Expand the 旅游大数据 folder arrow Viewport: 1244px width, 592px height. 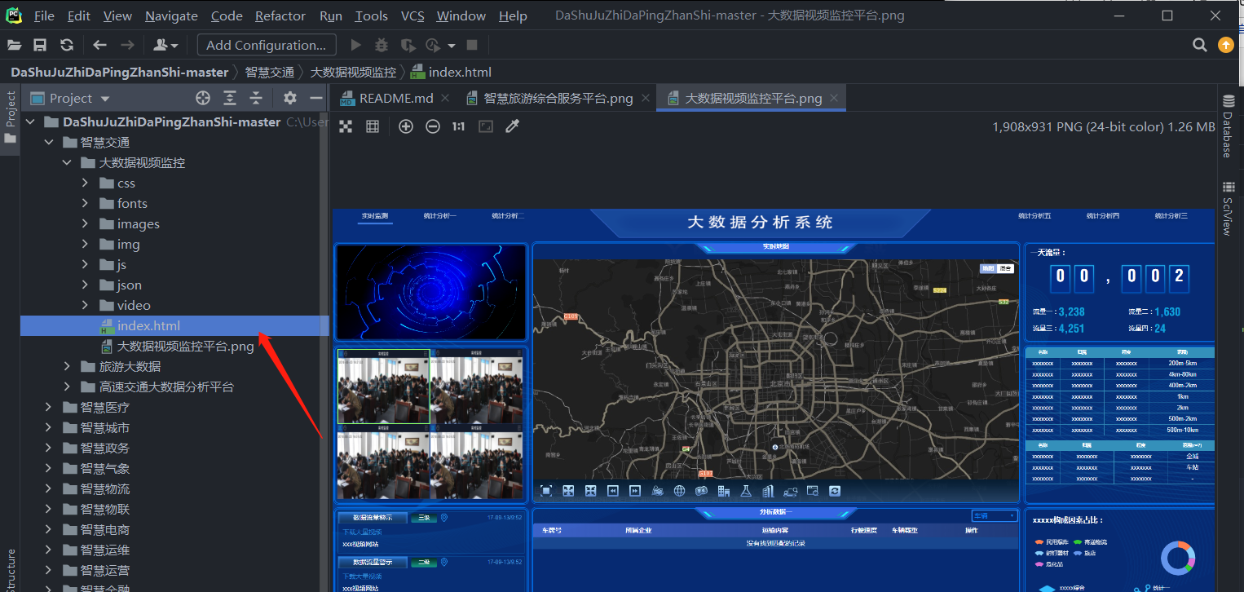[x=67, y=366]
